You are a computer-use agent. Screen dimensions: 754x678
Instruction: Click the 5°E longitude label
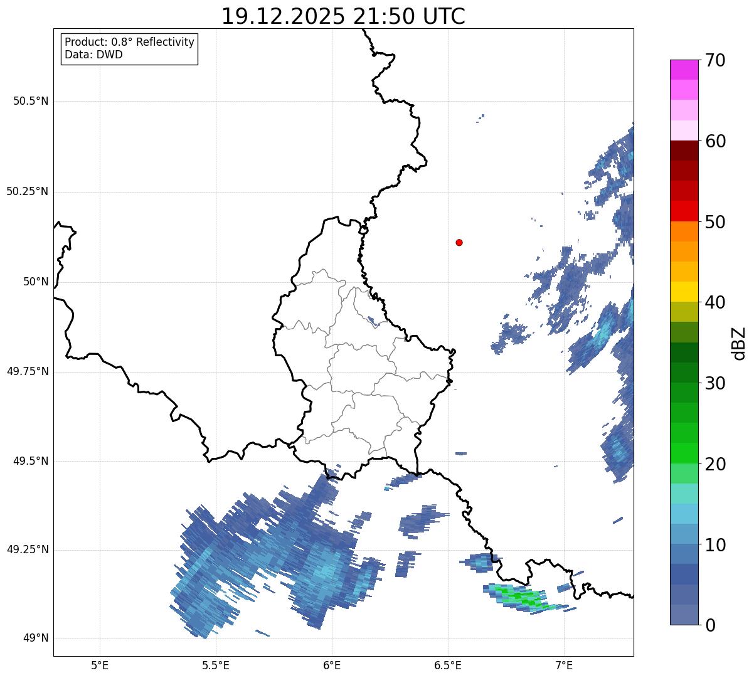point(100,665)
